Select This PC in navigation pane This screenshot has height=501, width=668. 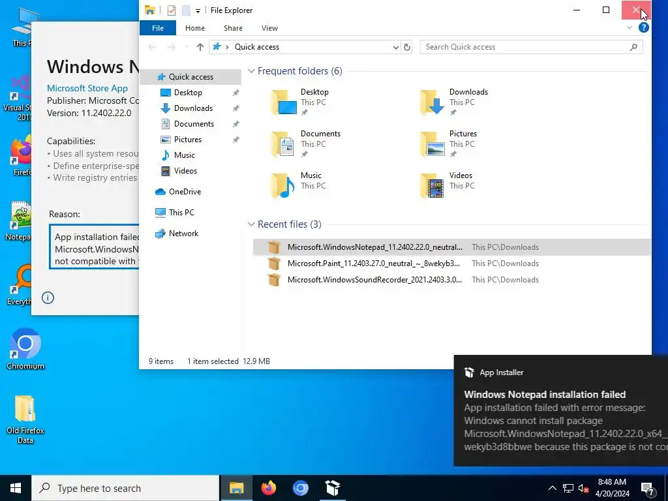click(x=181, y=213)
